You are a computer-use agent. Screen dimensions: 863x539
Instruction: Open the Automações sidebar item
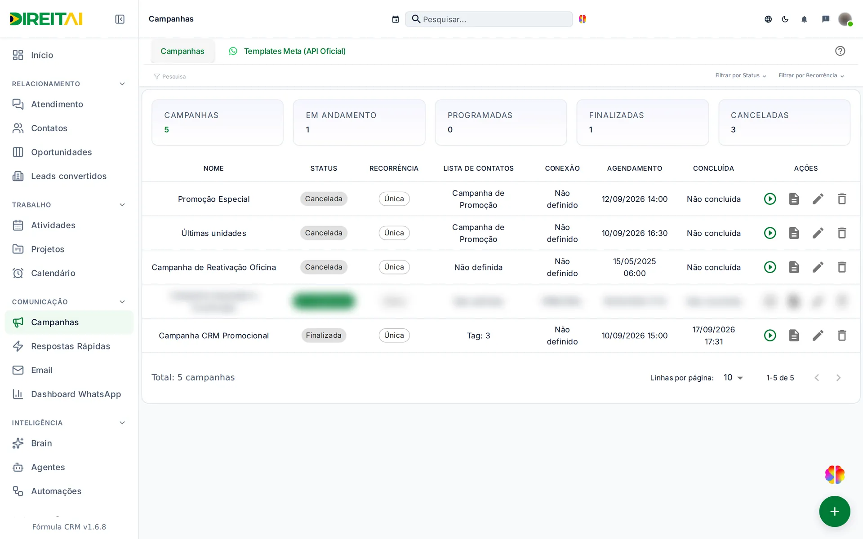pyautogui.click(x=69, y=491)
